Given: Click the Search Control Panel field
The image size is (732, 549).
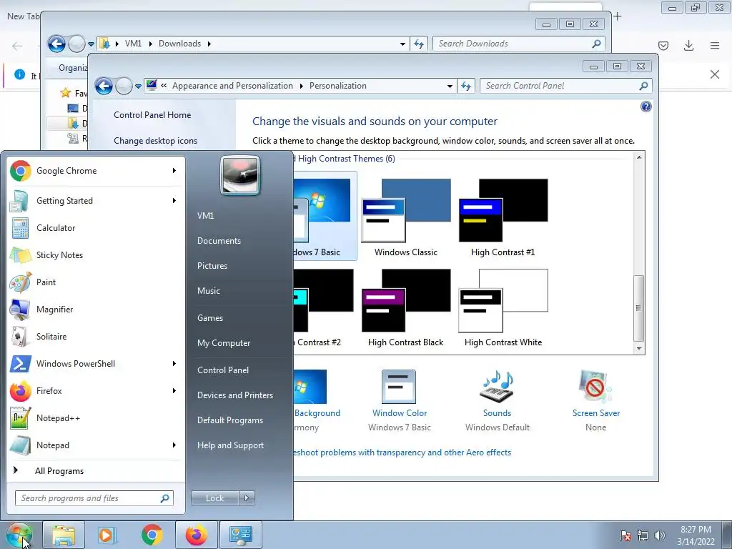Looking at the screenshot, I should coord(566,86).
